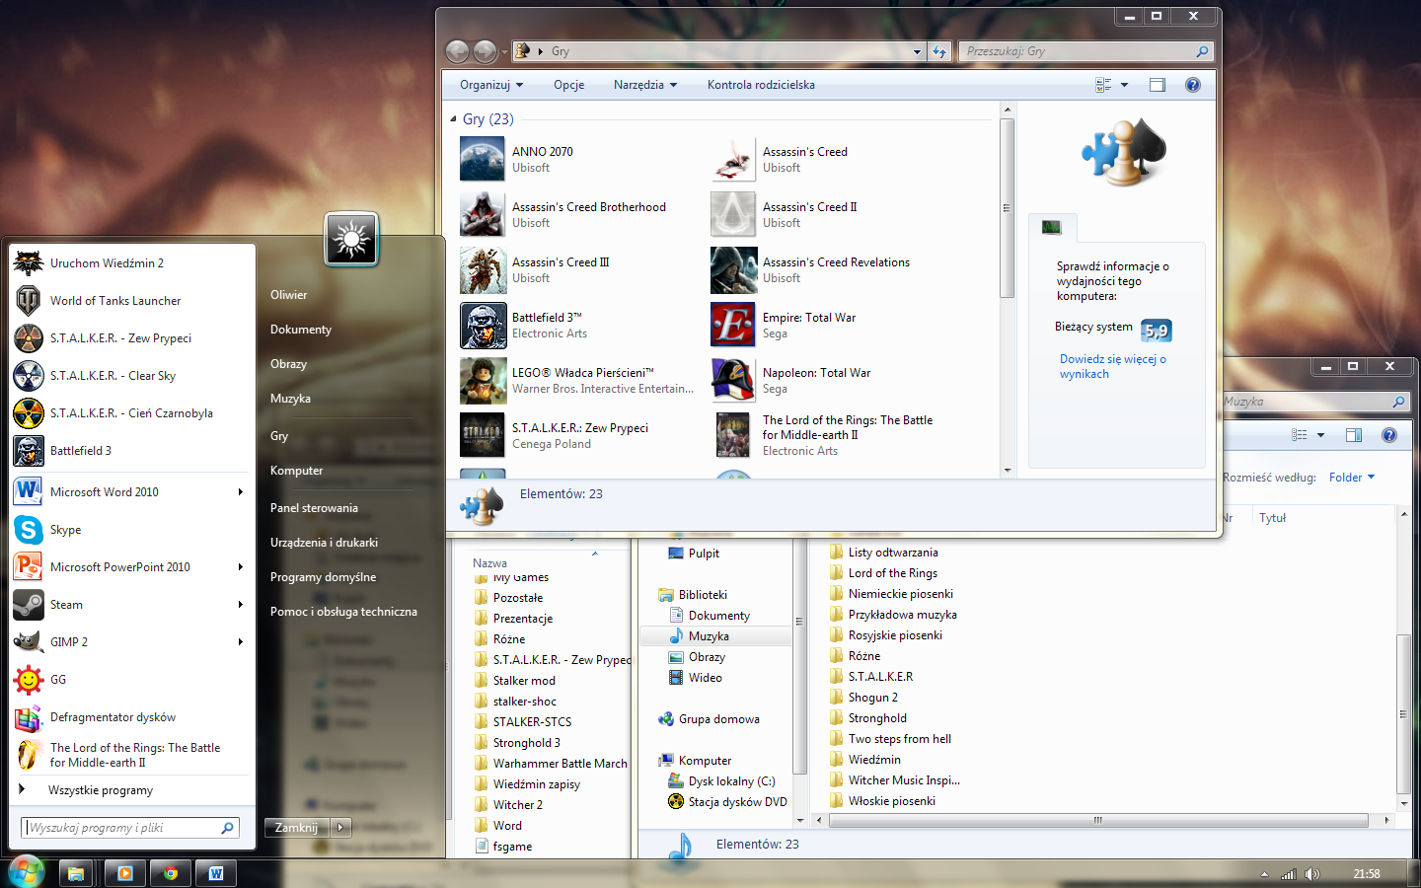The height and width of the screenshot is (888, 1421).
Task: Open Windows Media Player from taskbar
Action: click(x=124, y=873)
